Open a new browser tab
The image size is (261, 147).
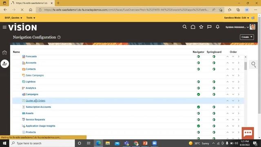(x=58, y=3)
